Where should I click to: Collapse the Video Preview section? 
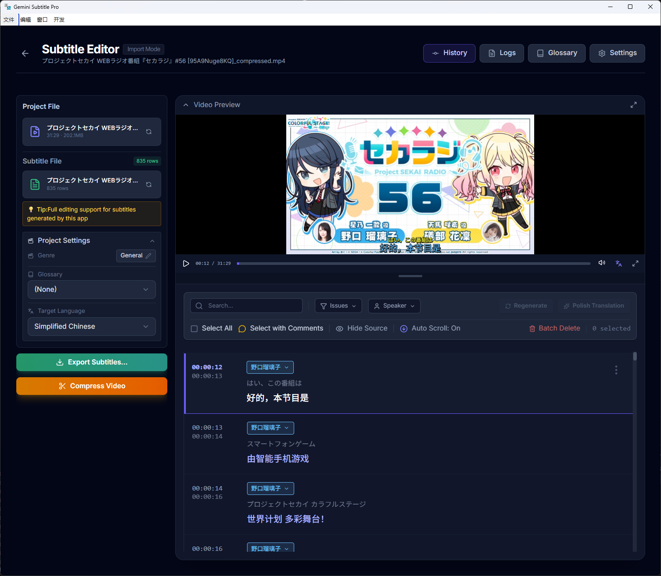point(186,105)
